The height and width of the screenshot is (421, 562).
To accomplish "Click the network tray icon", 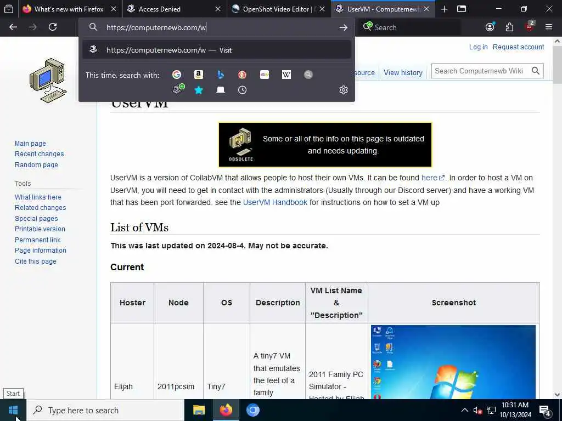I will [491, 410].
